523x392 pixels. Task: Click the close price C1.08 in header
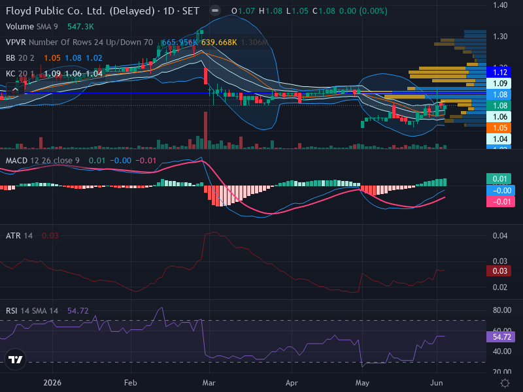pyautogui.click(x=324, y=11)
